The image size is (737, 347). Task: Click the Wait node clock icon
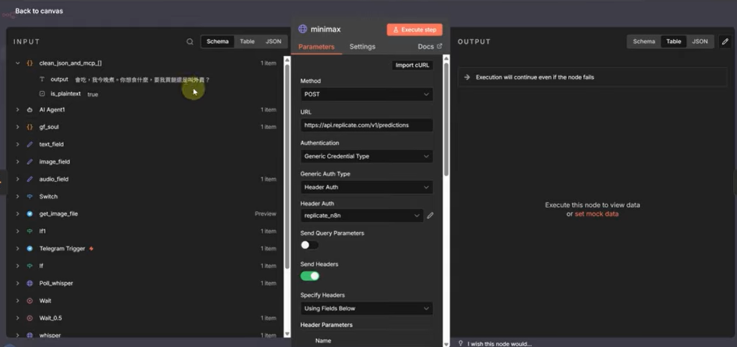click(x=30, y=301)
